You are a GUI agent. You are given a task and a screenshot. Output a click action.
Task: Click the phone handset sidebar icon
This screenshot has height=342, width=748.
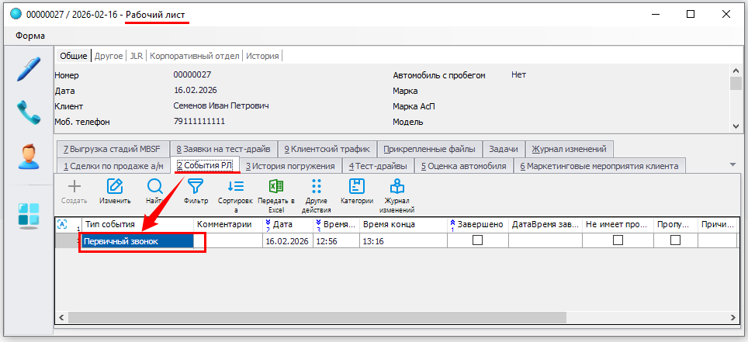coord(28,113)
